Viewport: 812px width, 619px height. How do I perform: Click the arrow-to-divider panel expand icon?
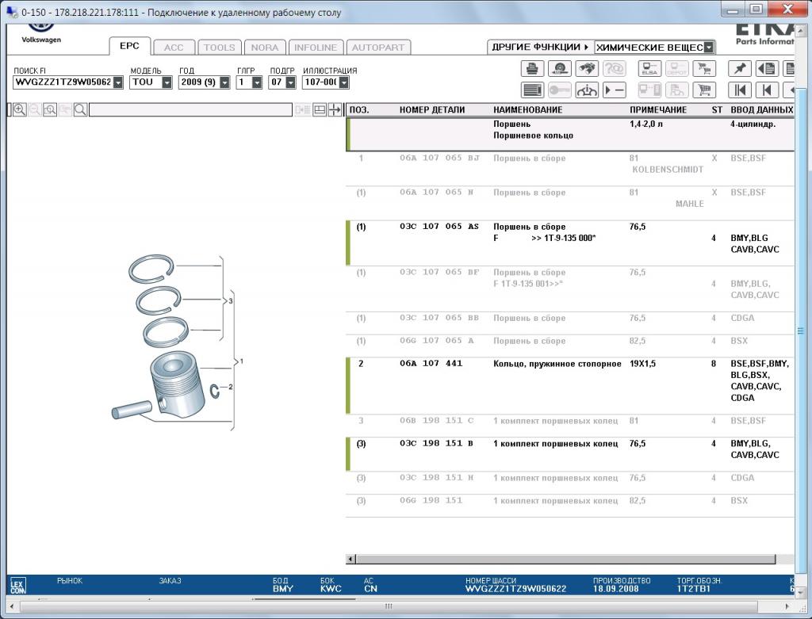(335, 109)
